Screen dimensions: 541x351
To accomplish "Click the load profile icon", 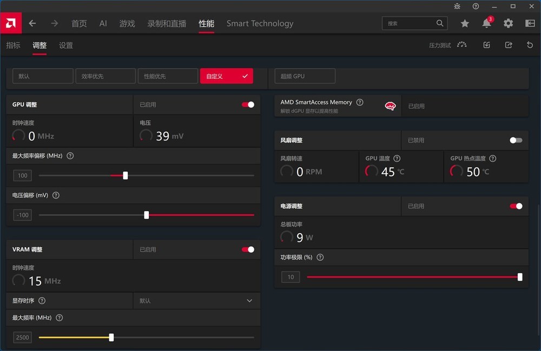I will [x=487, y=45].
